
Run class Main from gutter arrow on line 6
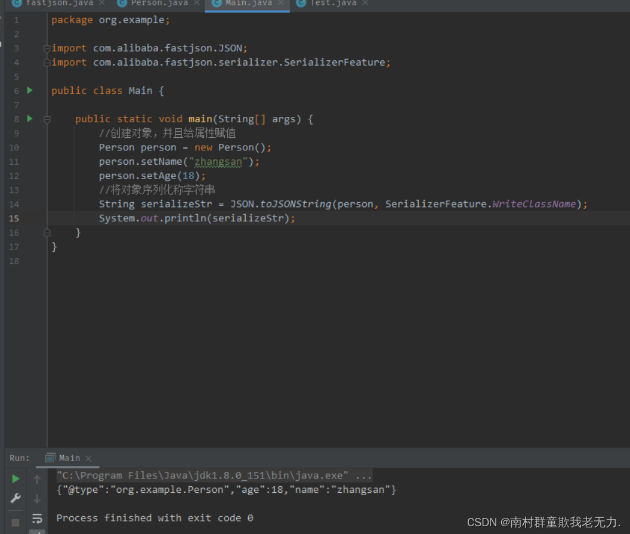[x=30, y=91]
